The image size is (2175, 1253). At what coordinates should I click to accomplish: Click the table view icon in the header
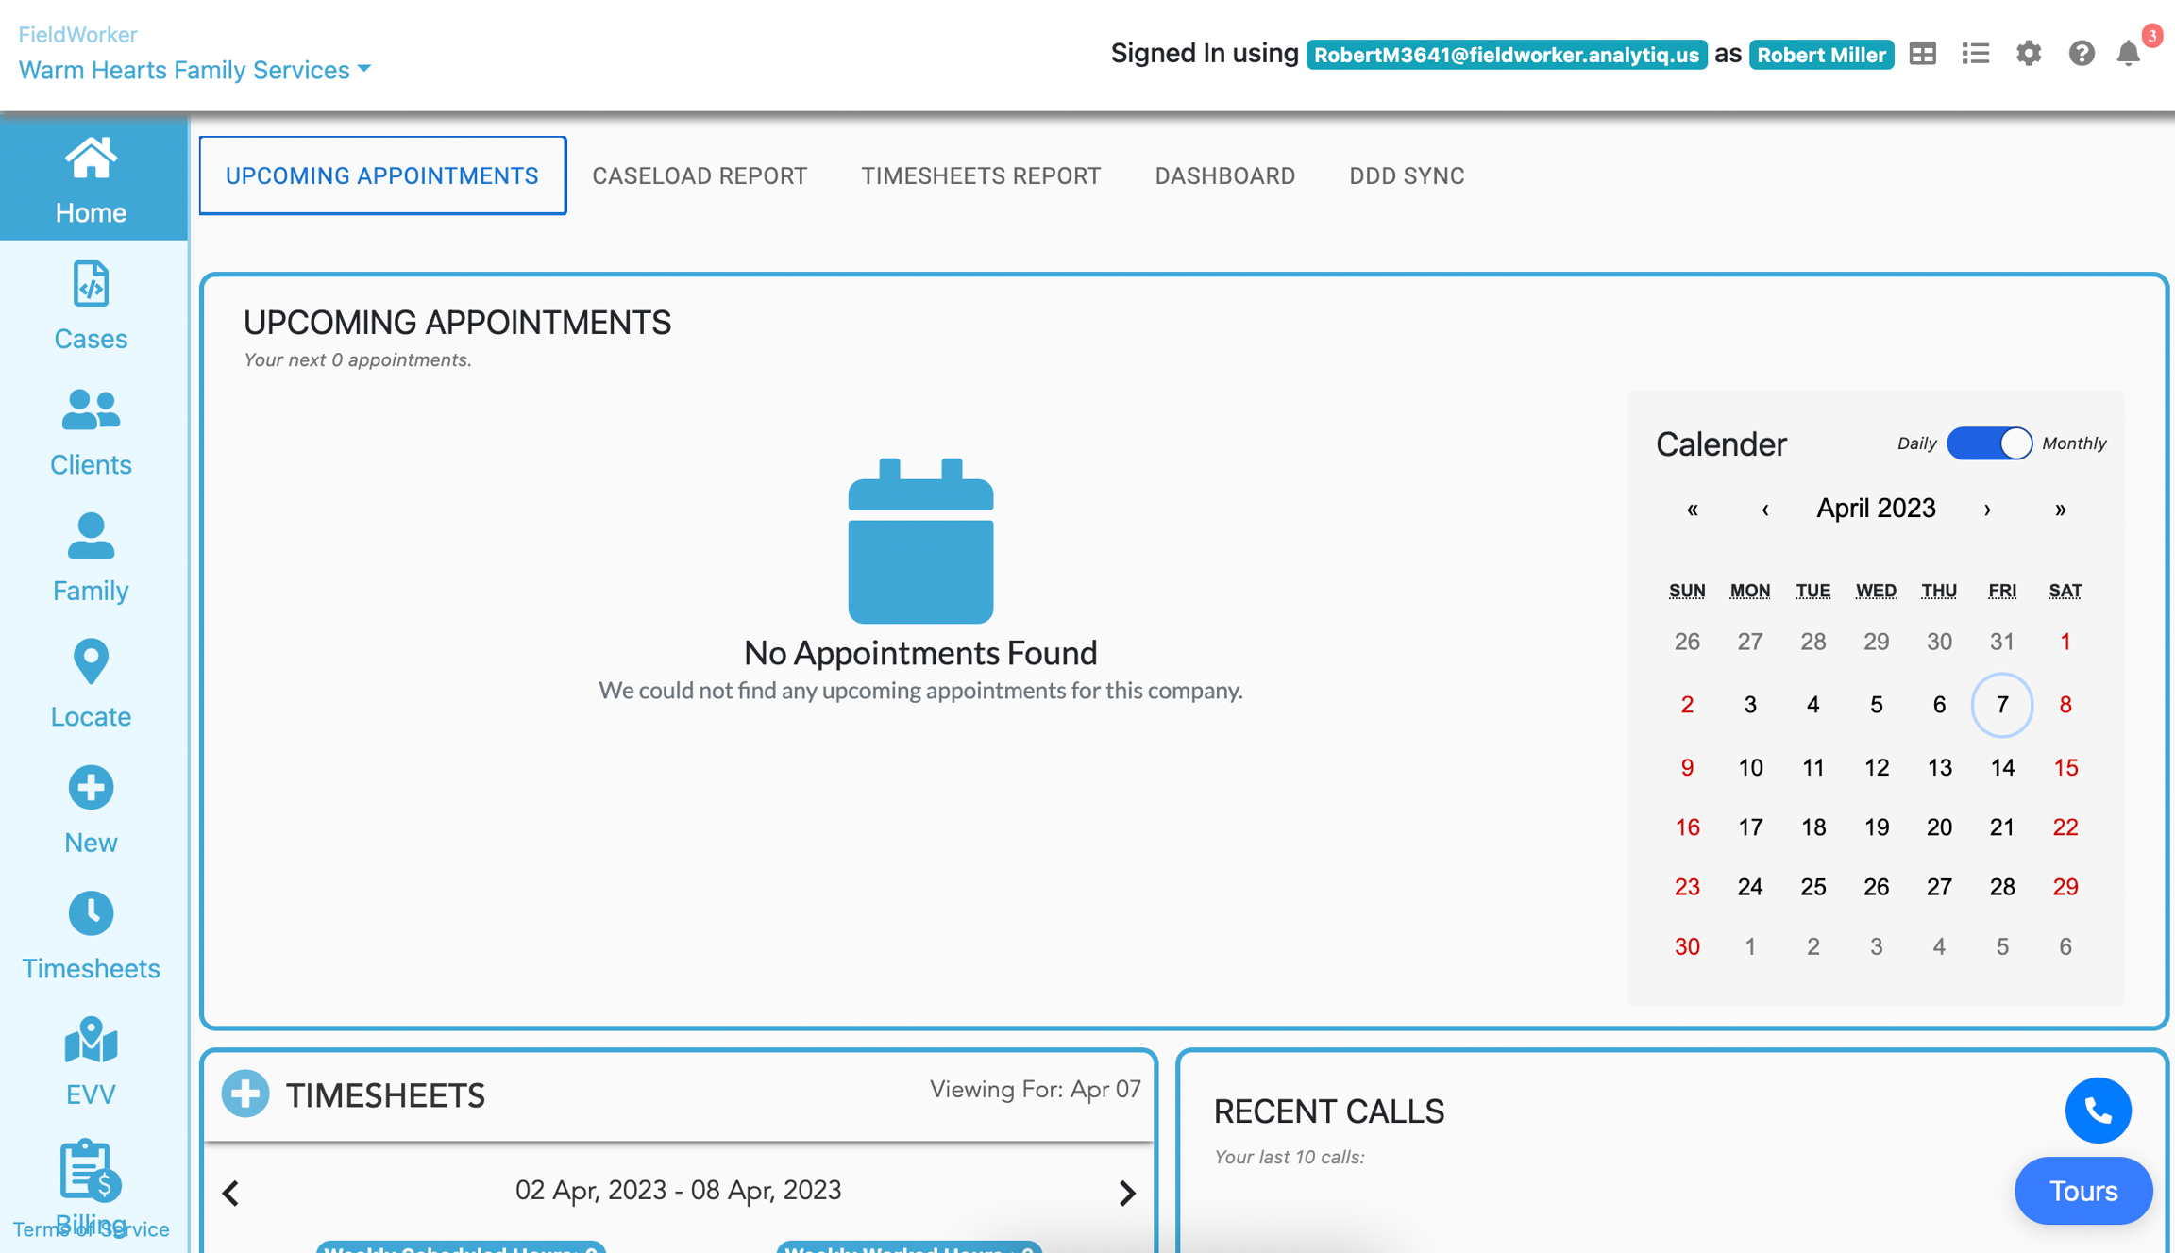[x=1922, y=55]
